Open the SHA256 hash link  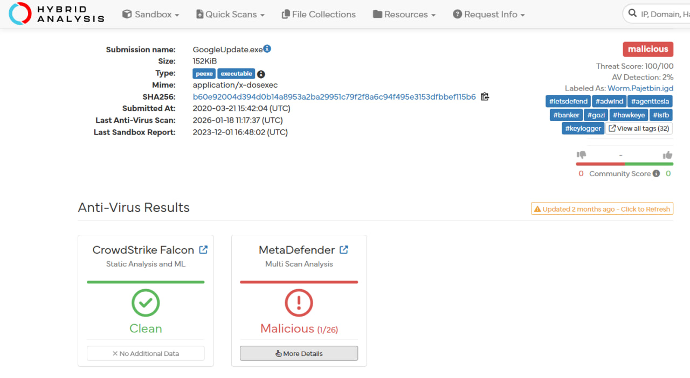334,97
